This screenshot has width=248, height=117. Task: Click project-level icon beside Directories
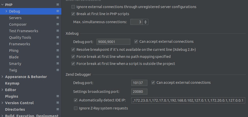coord(58,109)
